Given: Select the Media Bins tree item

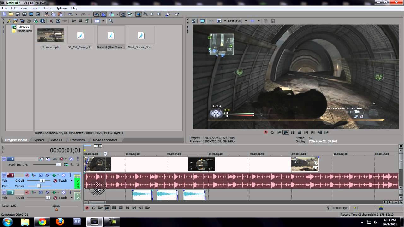Looking at the screenshot, I should (24, 31).
